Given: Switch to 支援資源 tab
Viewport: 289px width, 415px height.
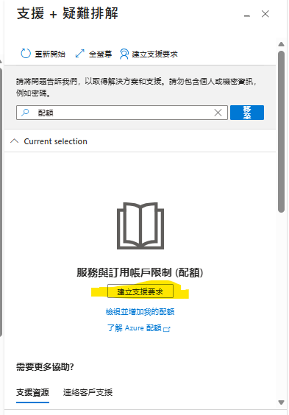Looking at the screenshot, I should click(x=32, y=392).
